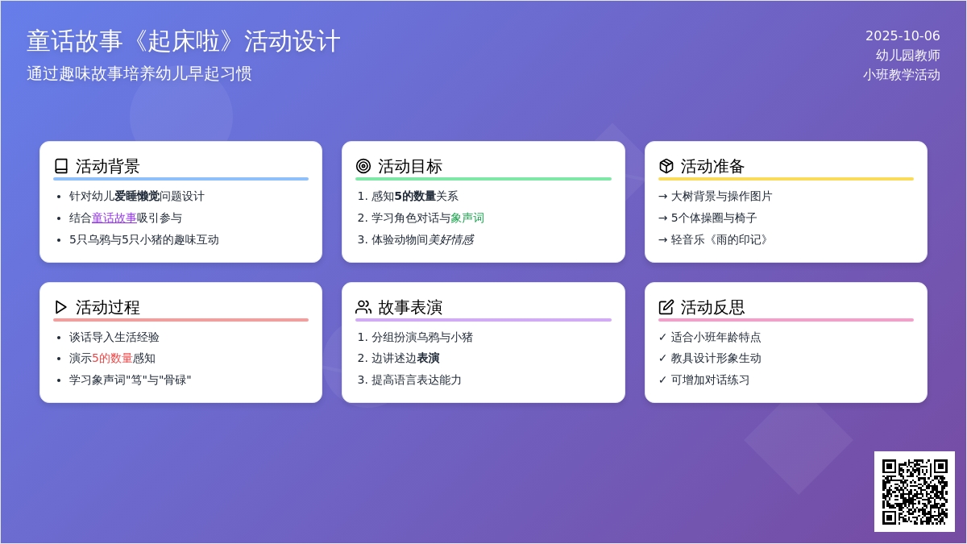967x544 pixels.
Task: Click the box icon beside 活动准备
Action: [x=666, y=166]
